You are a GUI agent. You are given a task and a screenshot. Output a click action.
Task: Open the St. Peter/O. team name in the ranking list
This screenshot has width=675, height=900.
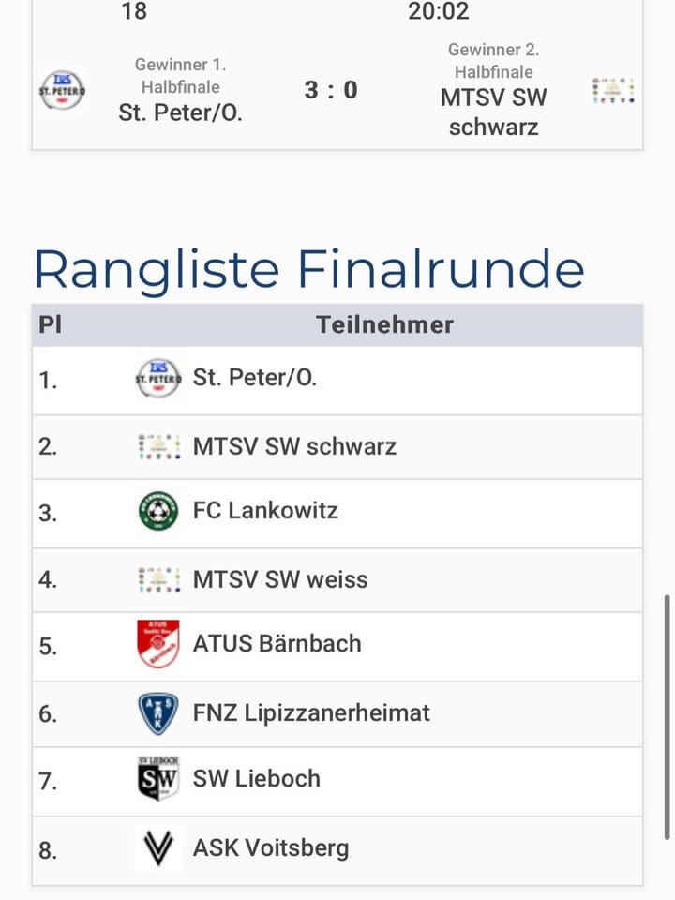(255, 379)
